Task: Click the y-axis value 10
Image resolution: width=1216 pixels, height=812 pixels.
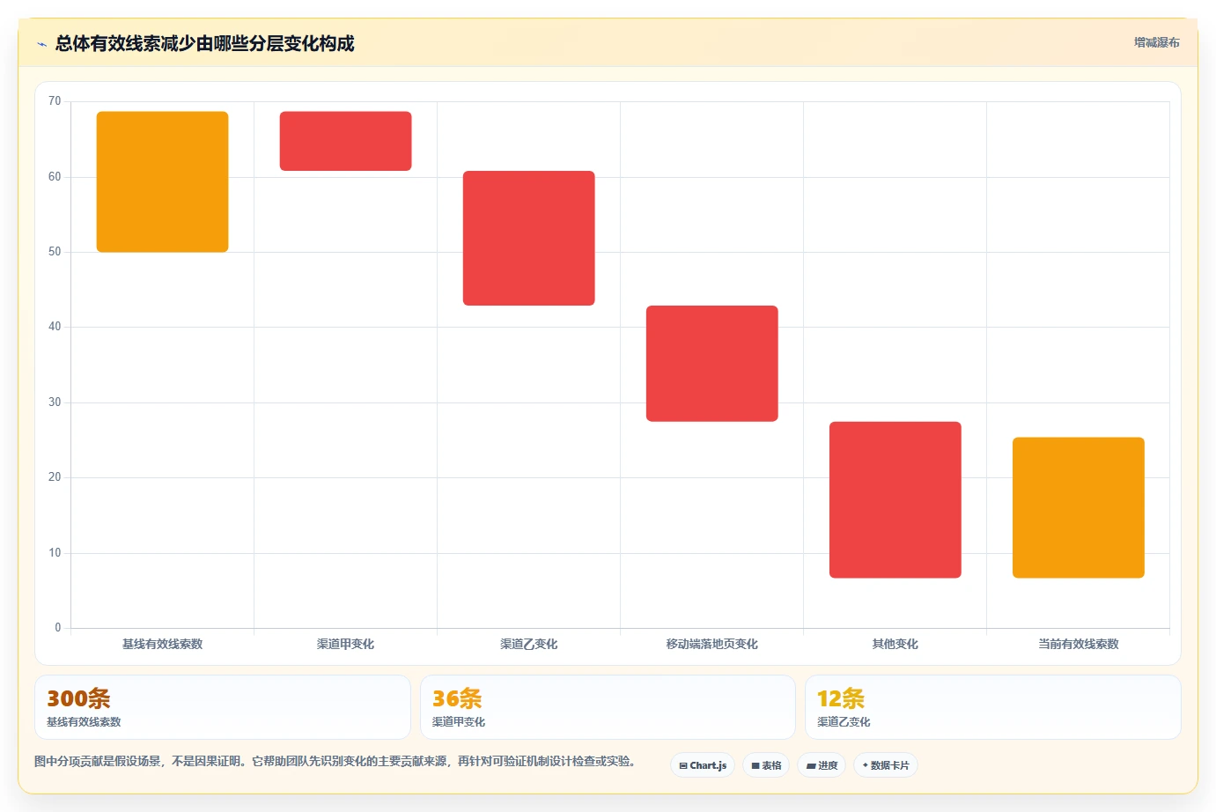Action: point(55,553)
